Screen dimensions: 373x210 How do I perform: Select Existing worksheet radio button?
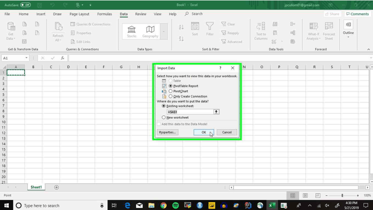point(164,106)
